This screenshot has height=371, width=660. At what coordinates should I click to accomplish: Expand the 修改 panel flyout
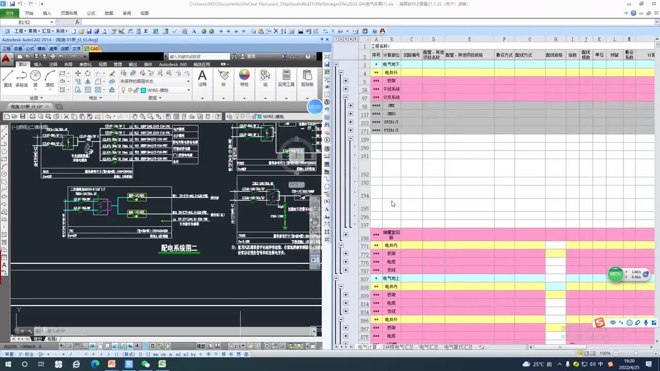95,98
